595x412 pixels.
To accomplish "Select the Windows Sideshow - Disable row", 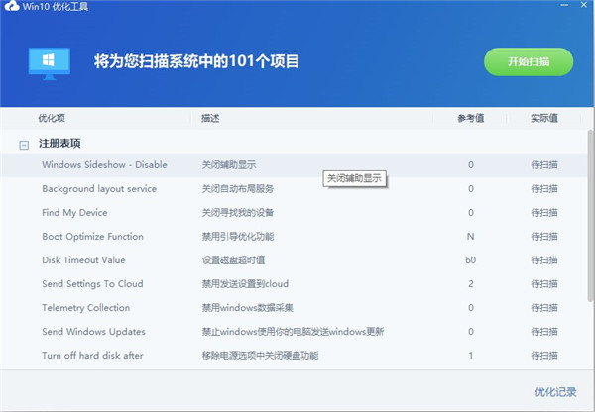I will (294, 164).
